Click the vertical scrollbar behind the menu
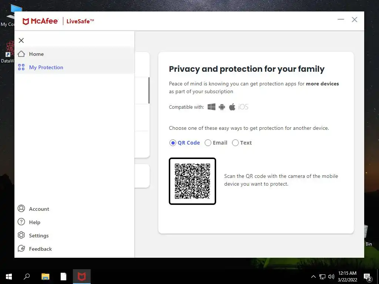This screenshot has width=379, height=284. pos(149,90)
